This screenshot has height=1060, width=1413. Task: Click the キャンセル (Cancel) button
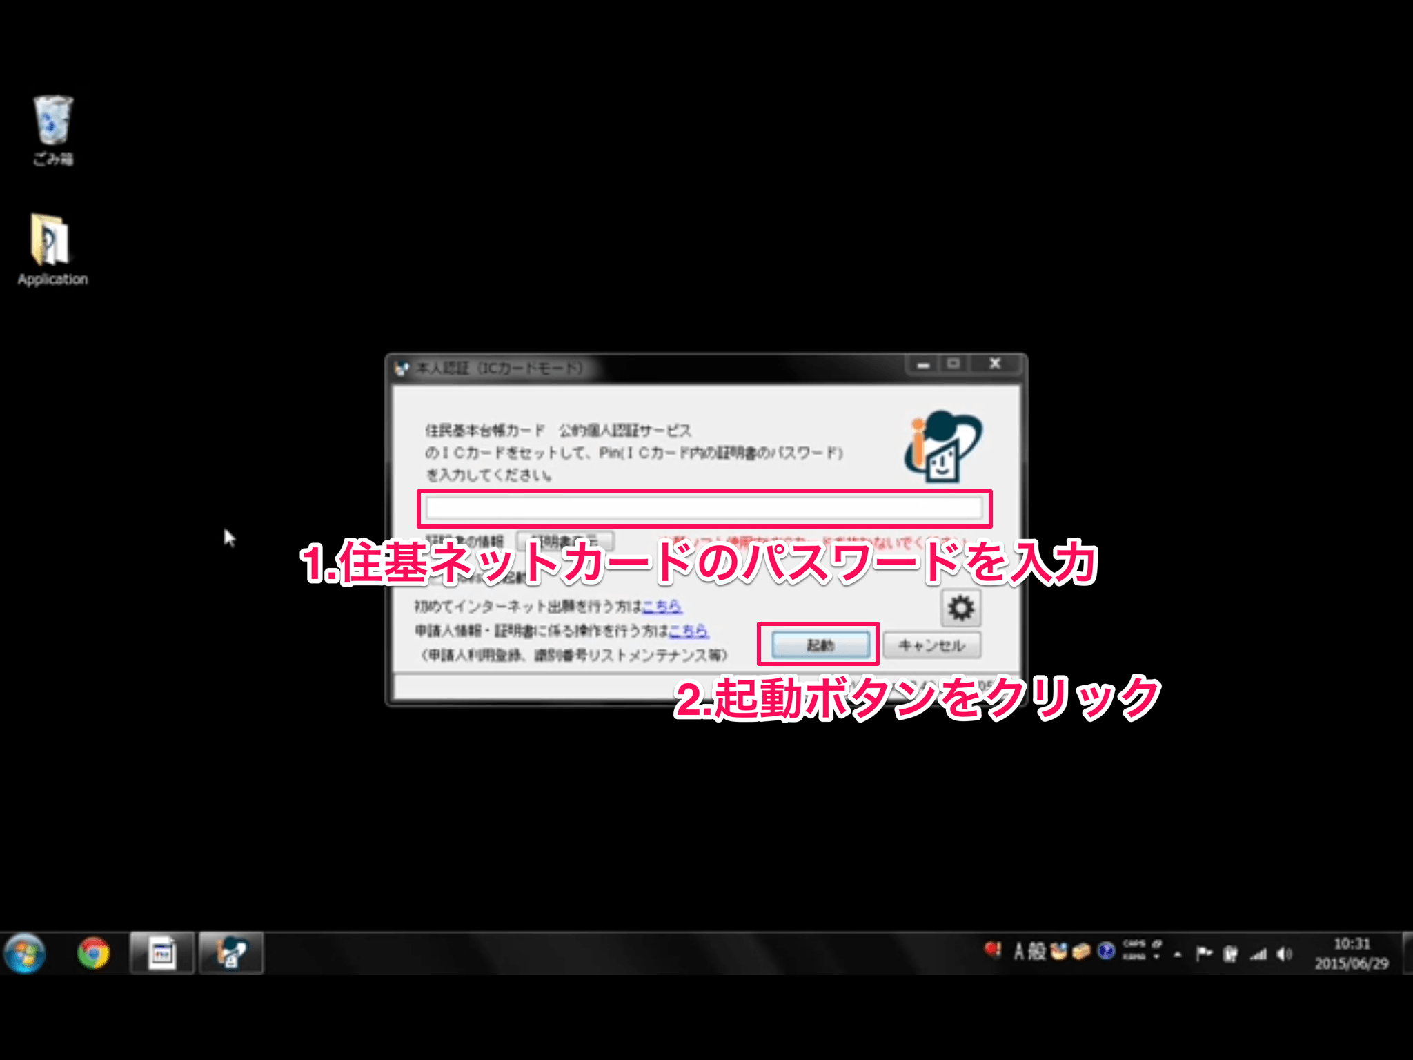click(x=933, y=645)
